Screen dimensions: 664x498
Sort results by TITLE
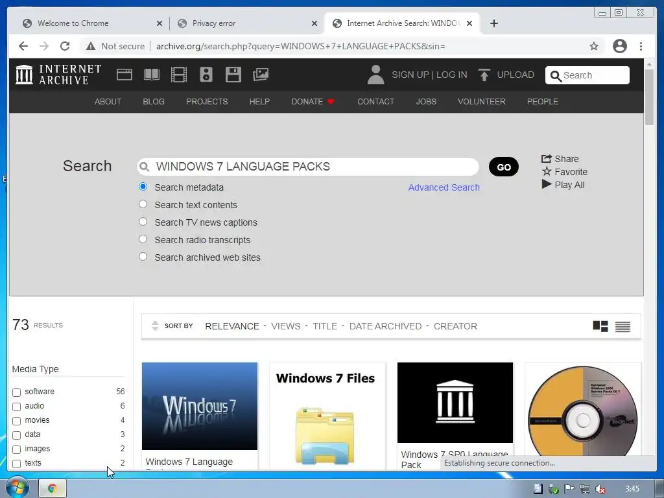click(325, 326)
